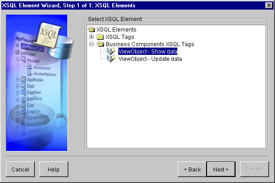Screen dimensions: 275x183
Task: Click the ViewObject - Show data icon
Action: 111,52
